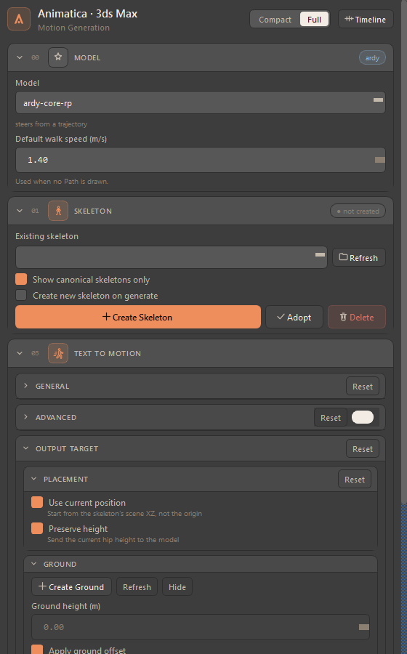Collapse the Output Target subsection
This screenshot has width=407, height=654.
tap(26, 448)
